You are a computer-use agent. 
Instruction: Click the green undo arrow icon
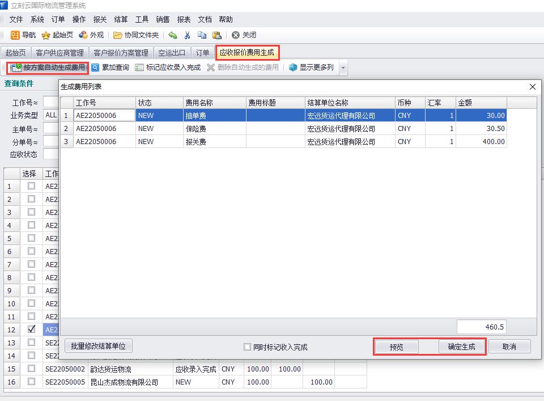(173, 35)
